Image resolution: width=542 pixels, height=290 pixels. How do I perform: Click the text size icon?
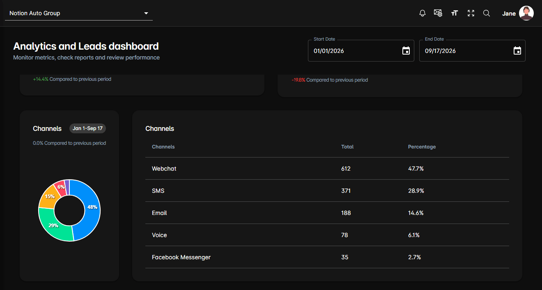tap(454, 13)
